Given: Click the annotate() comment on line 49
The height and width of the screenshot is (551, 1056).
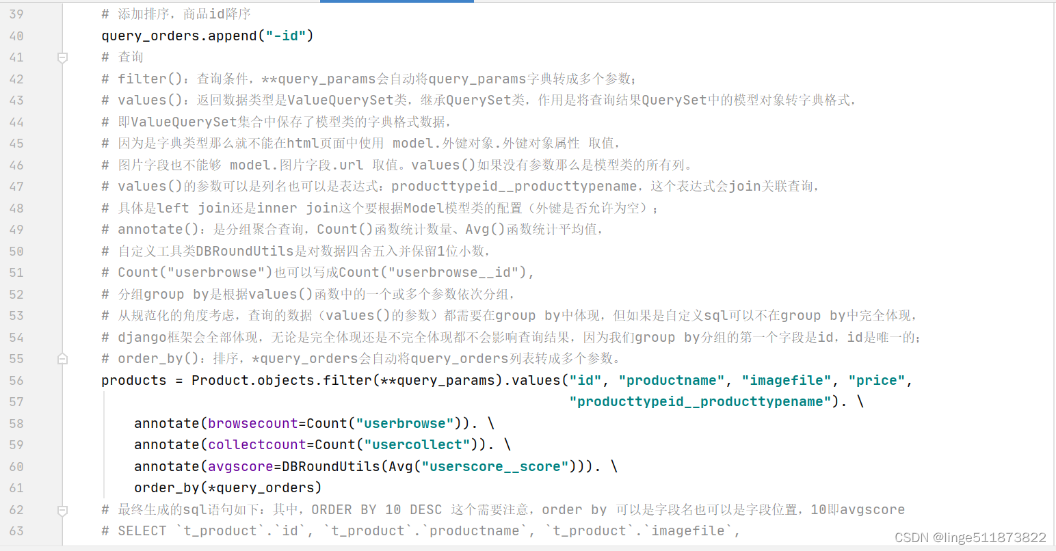Looking at the screenshot, I should pos(352,229).
